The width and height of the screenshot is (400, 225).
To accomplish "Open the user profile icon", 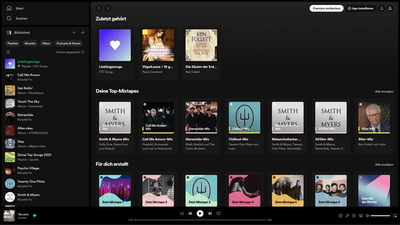I will tap(391, 8).
